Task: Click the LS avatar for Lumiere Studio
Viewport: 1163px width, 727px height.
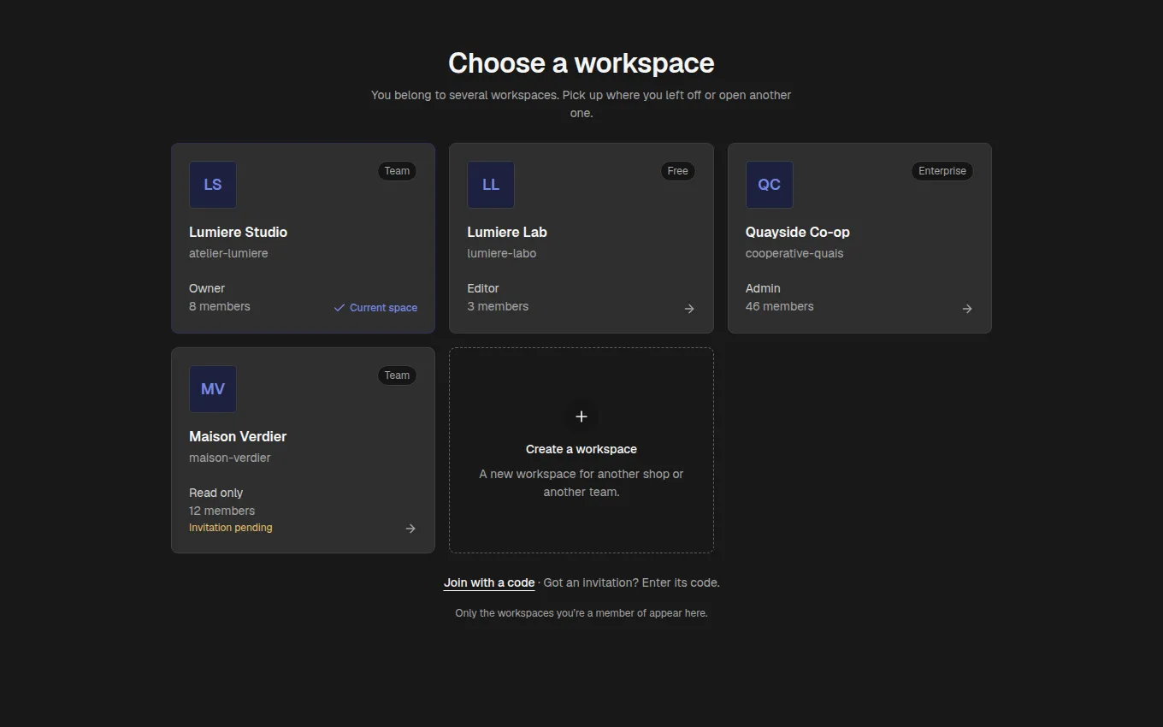Action: click(213, 185)
